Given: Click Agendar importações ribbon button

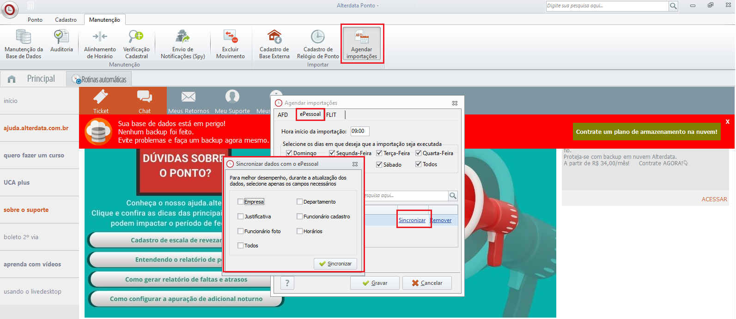Looking at the screenshot, I should [362, 44].
